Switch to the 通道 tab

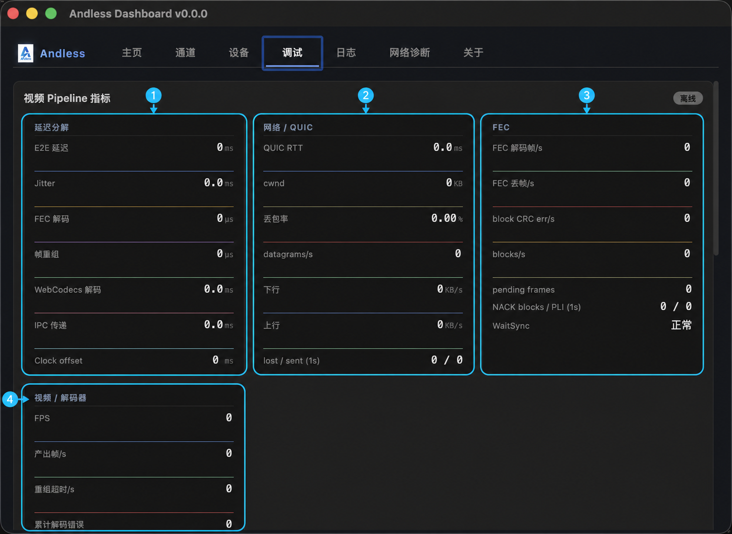185,52
